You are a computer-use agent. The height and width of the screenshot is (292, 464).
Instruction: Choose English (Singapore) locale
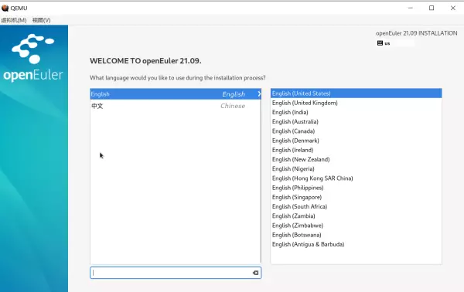pyautogui.click(x=356, y=198)
